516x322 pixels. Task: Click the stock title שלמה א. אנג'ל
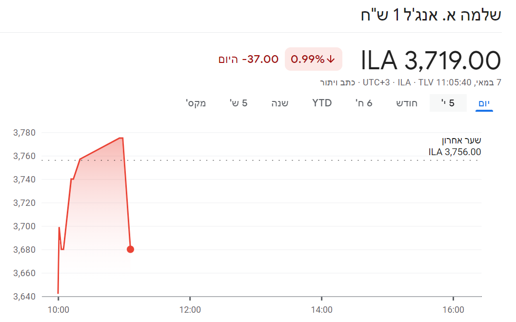431,15
